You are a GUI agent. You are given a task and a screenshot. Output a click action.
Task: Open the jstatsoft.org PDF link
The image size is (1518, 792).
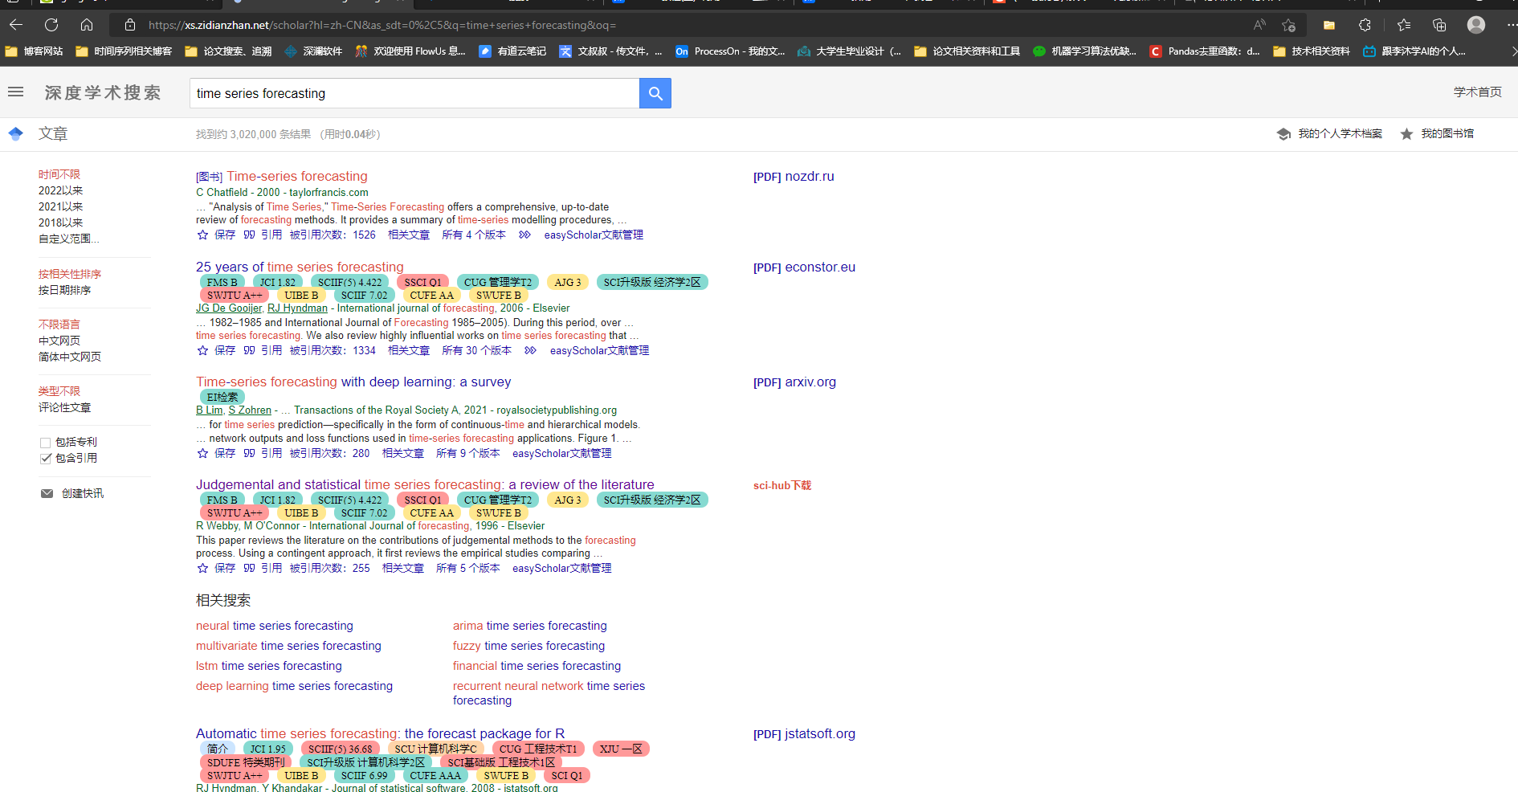804,734
